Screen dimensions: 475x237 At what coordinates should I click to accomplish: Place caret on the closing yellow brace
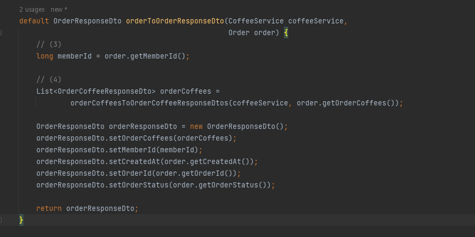pyautogui.click(x=21, y=220)
